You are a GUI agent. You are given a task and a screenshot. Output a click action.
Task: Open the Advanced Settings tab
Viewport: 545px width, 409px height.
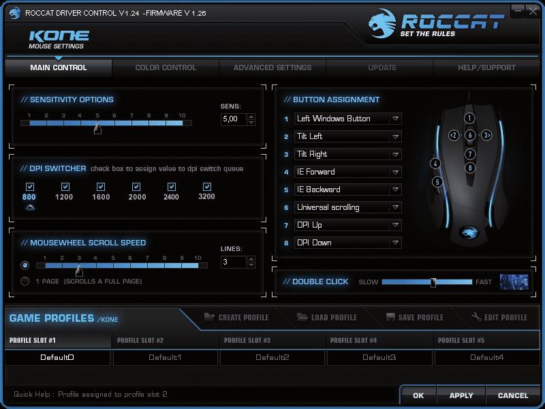tap(272, 67)
